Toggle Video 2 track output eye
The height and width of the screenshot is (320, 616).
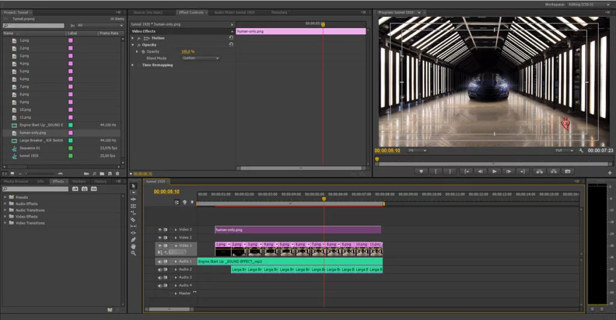click(160, 238)
